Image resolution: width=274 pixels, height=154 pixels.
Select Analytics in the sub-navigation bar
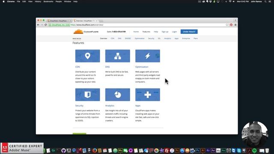tap(167, 38)
